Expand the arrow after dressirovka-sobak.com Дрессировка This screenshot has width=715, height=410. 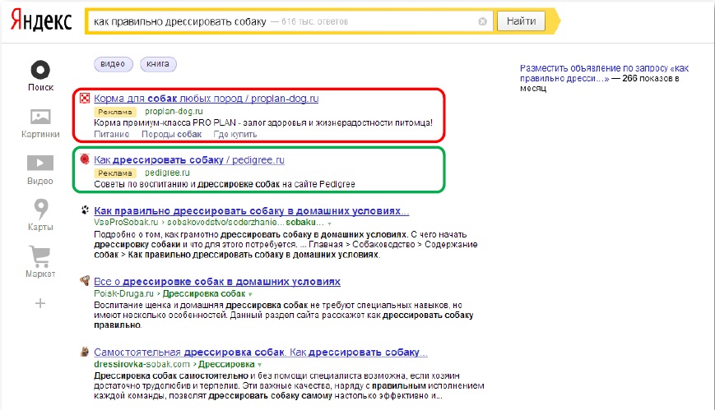tap(259, 364)
